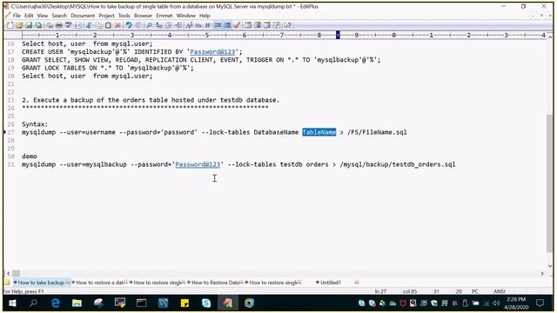The width and height of the screenshot is (557, 313).
Task: Click the Replace toolbar icon
Action: coord(158,25)
